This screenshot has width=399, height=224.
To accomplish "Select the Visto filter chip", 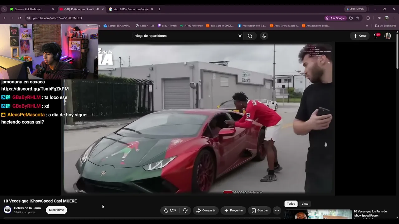I will point(305,204).
